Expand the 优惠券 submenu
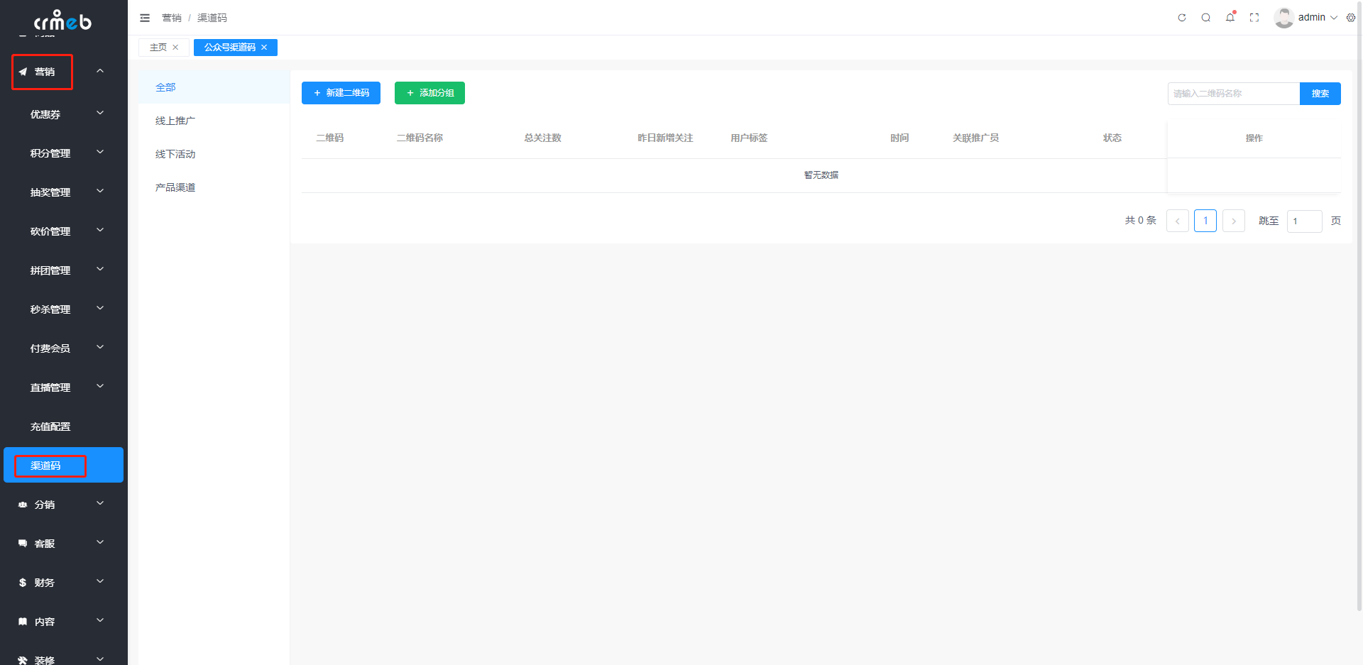The height and width of the screenshot is (665, 1363). point(100,113)
